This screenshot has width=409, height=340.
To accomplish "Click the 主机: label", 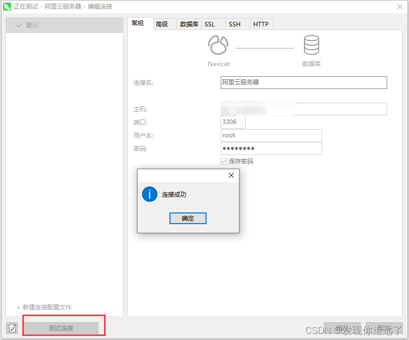I will tap(141, 109).
